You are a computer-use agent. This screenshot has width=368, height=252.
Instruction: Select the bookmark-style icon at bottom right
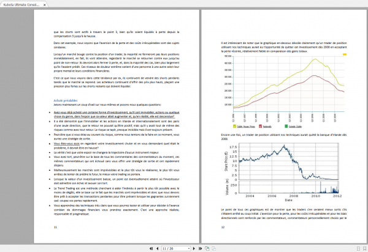(364, 248)
